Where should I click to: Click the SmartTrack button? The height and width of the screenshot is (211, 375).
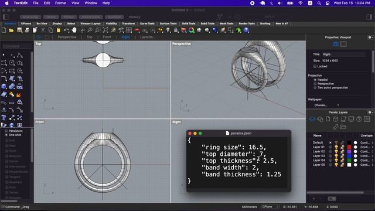91,17
